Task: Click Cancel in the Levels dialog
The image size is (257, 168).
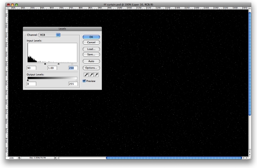Action: pyautogui.click(x=91, y=42)
